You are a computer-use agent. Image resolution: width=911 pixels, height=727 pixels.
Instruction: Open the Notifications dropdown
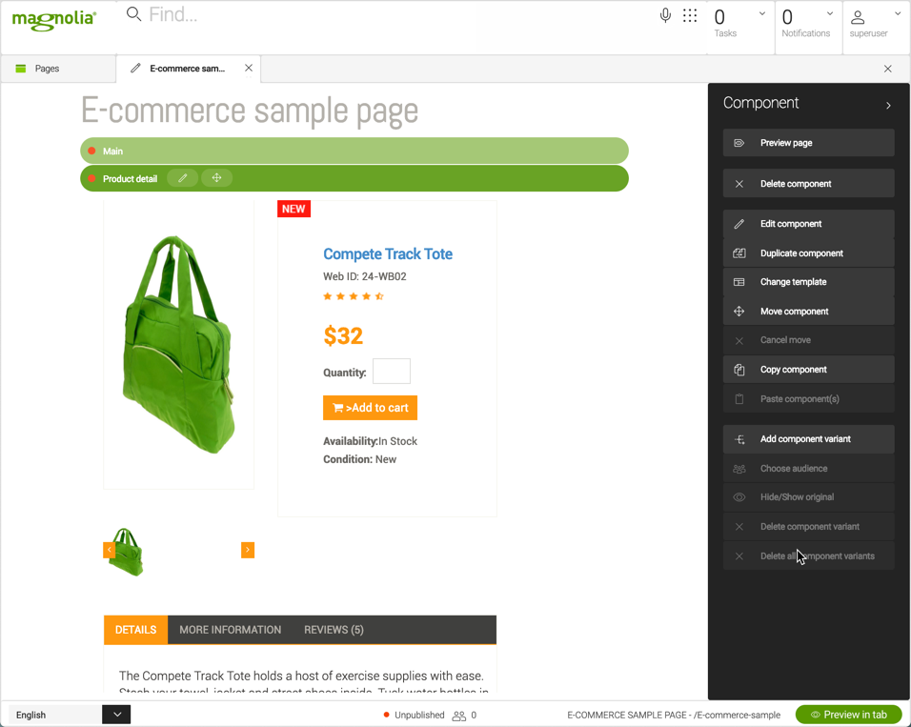click(828, 13)
